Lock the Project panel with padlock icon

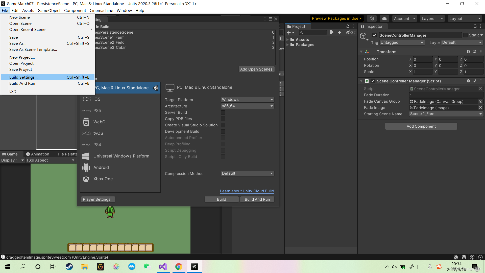tap(348, 26)
